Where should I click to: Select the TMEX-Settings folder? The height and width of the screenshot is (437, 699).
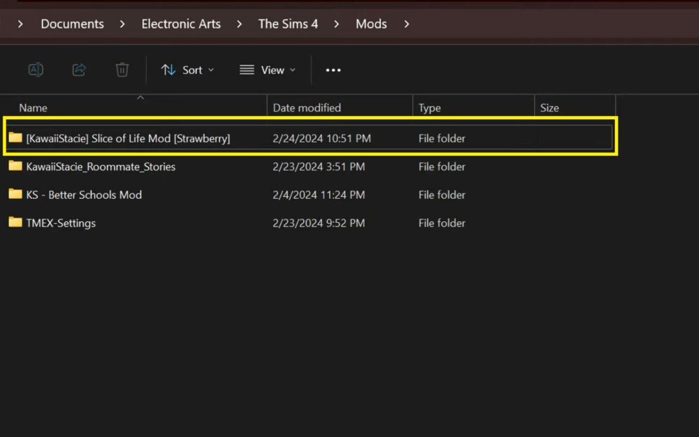coord(308,223)
